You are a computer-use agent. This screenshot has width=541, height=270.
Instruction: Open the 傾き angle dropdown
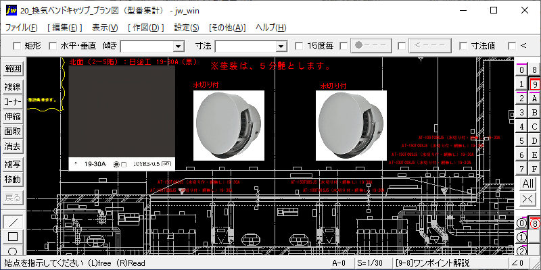pos(178,46)
